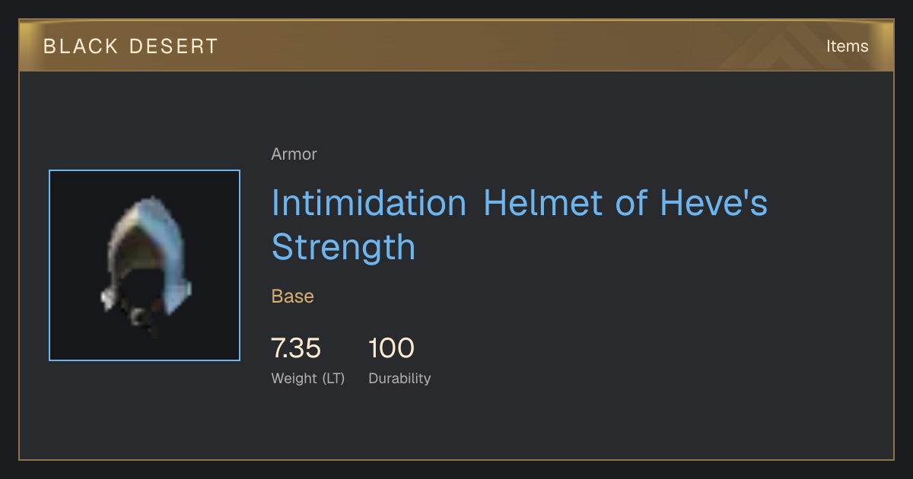Click the word Strength in the item name
Image resolution: width=913 pixels, height=479 pixels.
[x=343, y=248]
